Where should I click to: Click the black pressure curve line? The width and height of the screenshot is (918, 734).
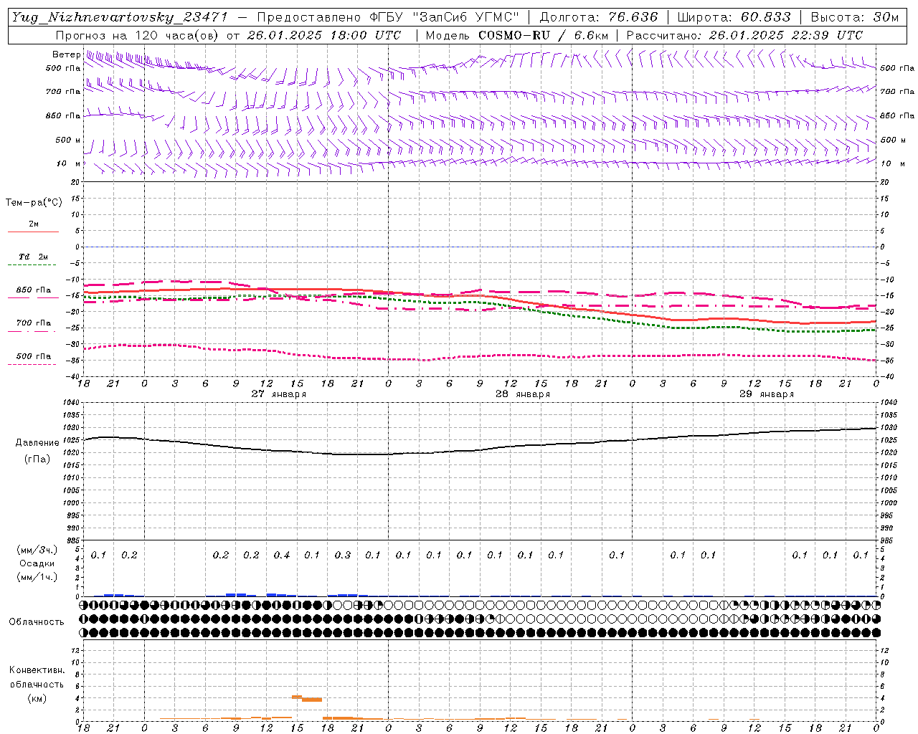click(x=480, y=450)
